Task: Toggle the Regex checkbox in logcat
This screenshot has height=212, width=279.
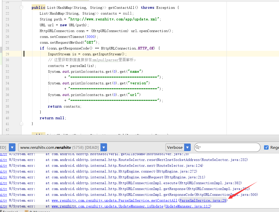Action: point(266,147)
